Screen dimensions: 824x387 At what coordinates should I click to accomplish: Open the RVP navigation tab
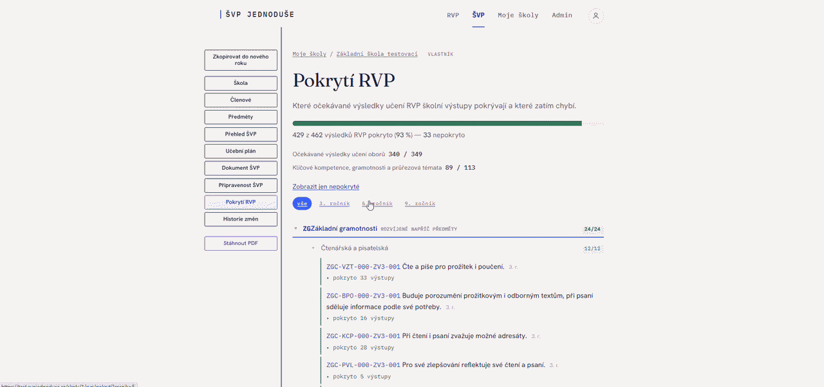coord(453,15)
